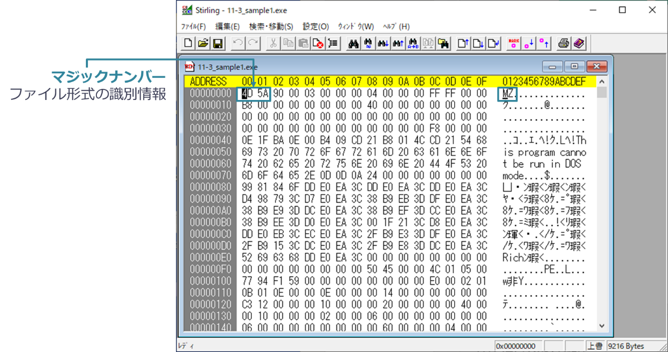Click the printer icon in the toolbar
The height and width of the screenshot is (352, 668).
pyautogui.click(x=564, y=44)
